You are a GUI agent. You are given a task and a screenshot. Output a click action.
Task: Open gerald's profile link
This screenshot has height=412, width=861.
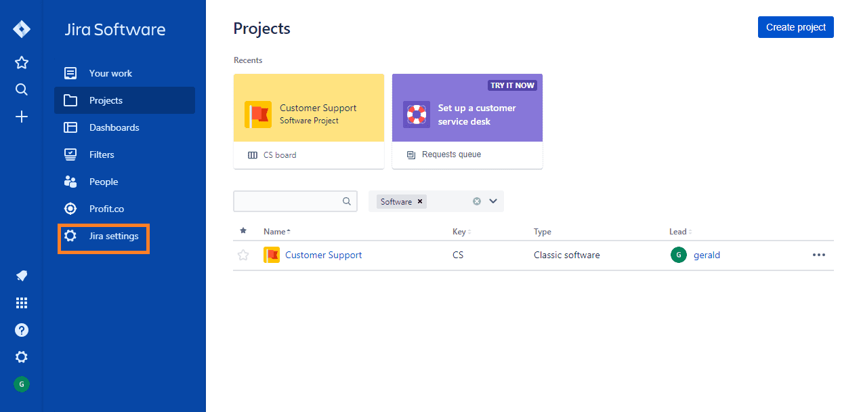(707, 255)
